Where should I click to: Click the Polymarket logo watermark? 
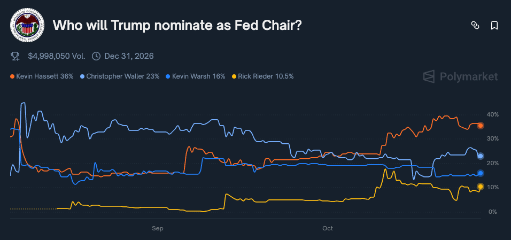pyautogui.click(x=460, y=76)
